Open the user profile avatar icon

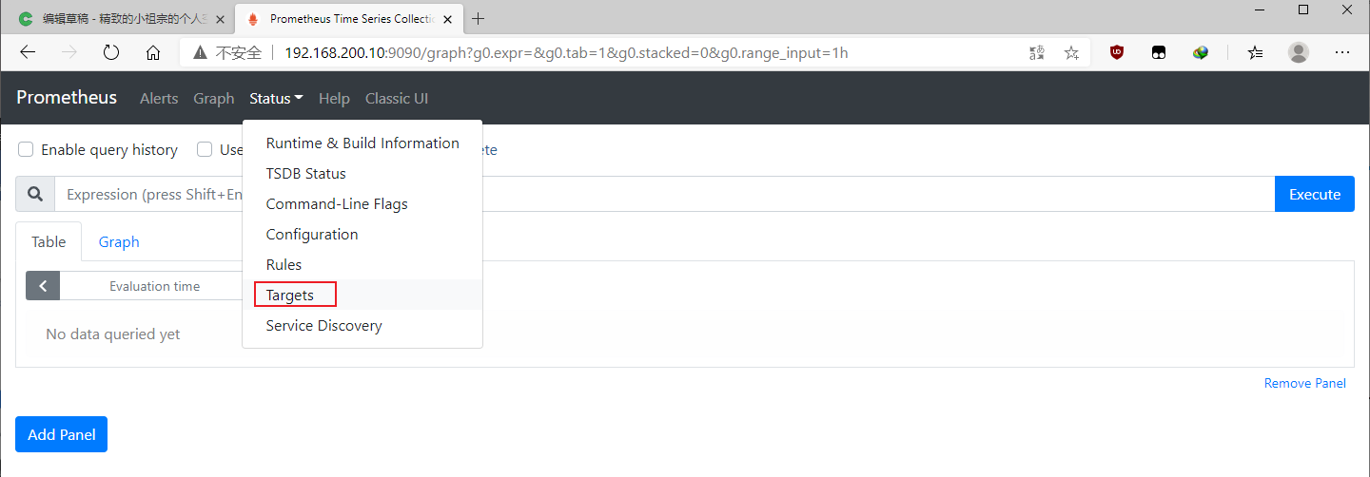pos(1299,53)
